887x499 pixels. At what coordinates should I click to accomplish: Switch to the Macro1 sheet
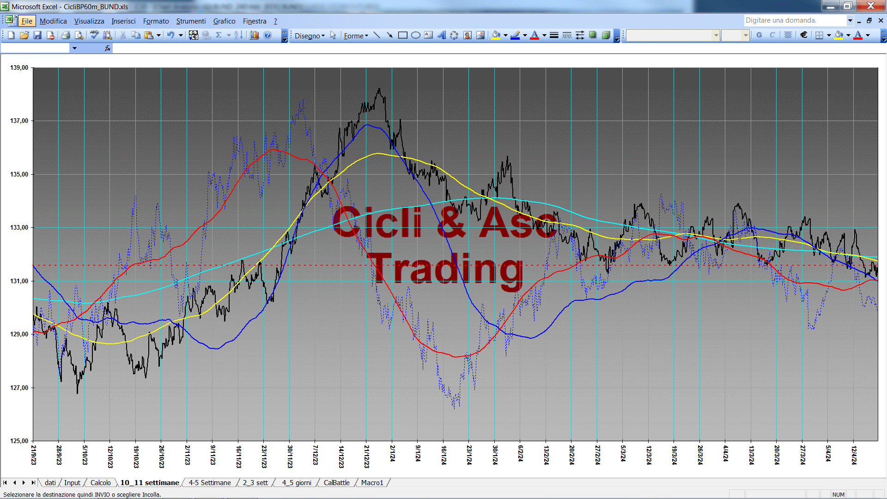tap(372, 482)
